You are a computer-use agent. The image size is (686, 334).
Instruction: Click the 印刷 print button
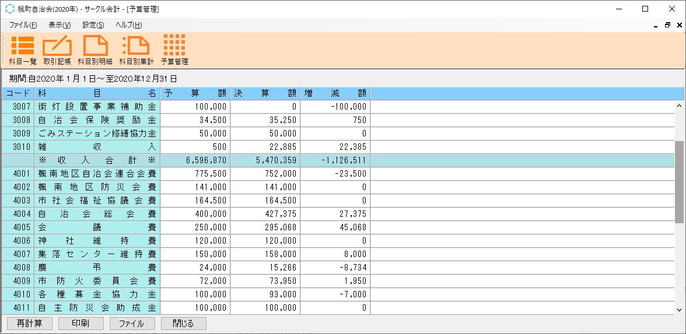point(80,323)
